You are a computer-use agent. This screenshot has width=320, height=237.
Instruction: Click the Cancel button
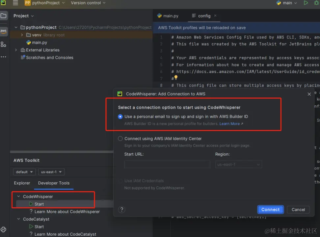(298, 209)
